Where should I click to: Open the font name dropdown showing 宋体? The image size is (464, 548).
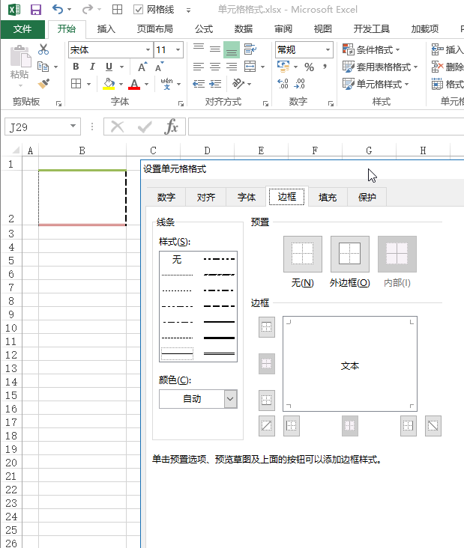click(148, 49)
